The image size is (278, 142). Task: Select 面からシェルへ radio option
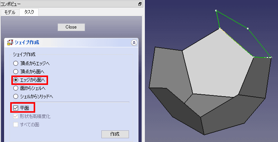click(x=16, y=88)
